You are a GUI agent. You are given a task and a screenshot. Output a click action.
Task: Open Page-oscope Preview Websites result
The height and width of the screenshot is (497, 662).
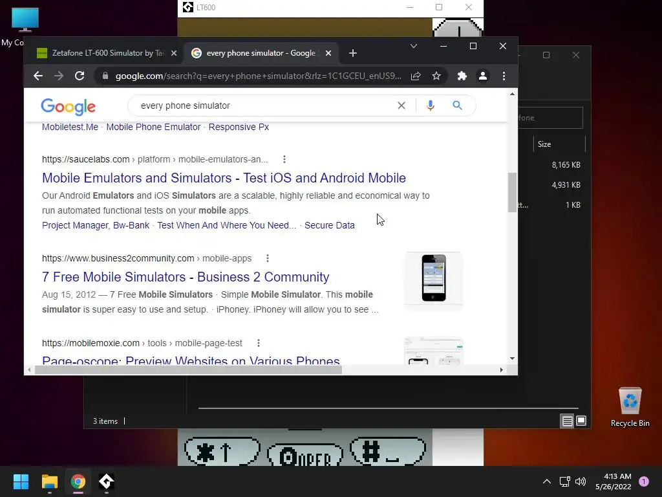coord(191,360)
